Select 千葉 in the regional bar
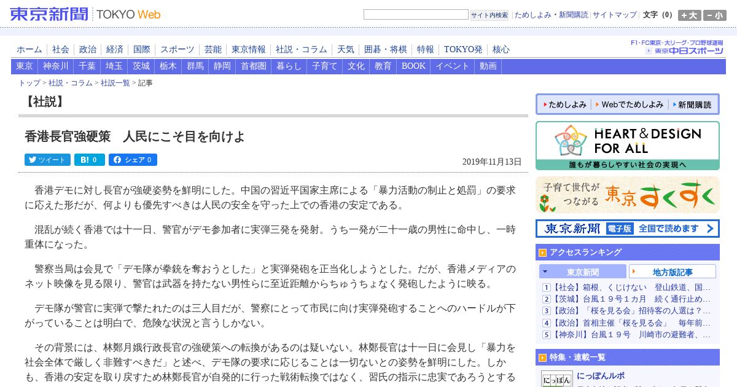Image resolution: width=737 pixels, height=387 pixels. tap(87, 66)
